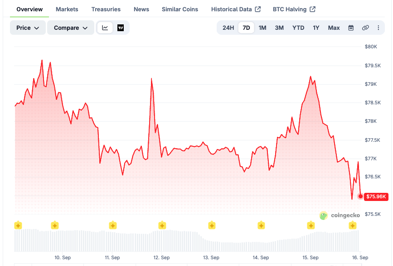
Task: View the Similar Coins tab
Action: pos(180,9)
